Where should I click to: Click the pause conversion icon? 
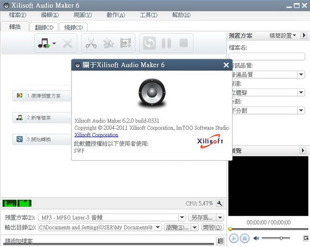166,43
